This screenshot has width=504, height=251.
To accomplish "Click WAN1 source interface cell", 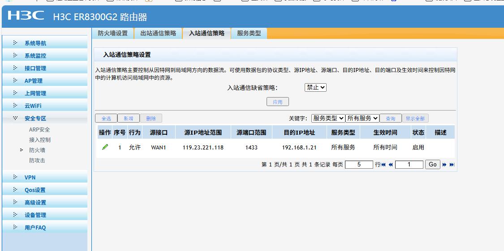I will tap(159, 148).
